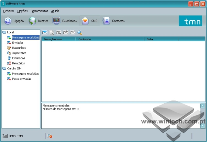This screenshot has height=142, width=207.
Task: Open the Ferramentas menu
Action: (x=39, y=11)
